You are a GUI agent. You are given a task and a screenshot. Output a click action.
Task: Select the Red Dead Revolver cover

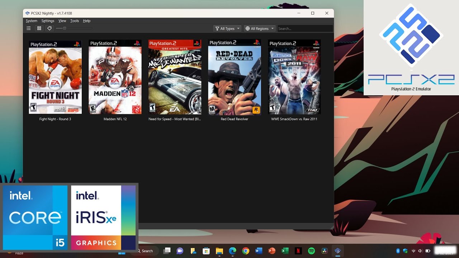tap(235, 77)
